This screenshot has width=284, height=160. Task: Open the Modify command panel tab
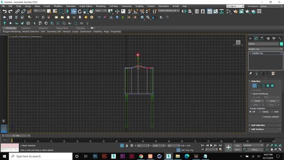[256, 38]
